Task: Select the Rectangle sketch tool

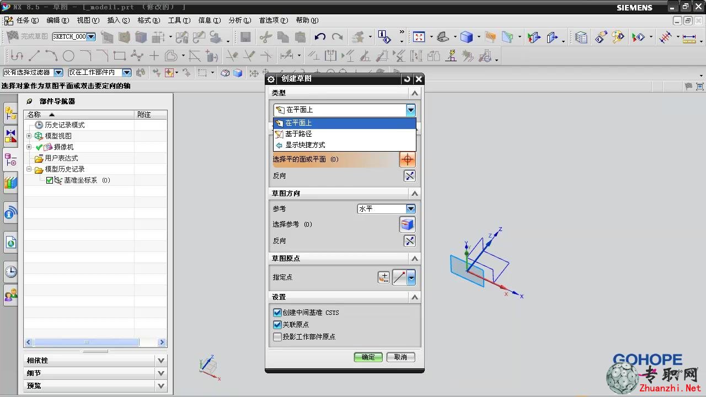Action: click(x=120, y=56)
